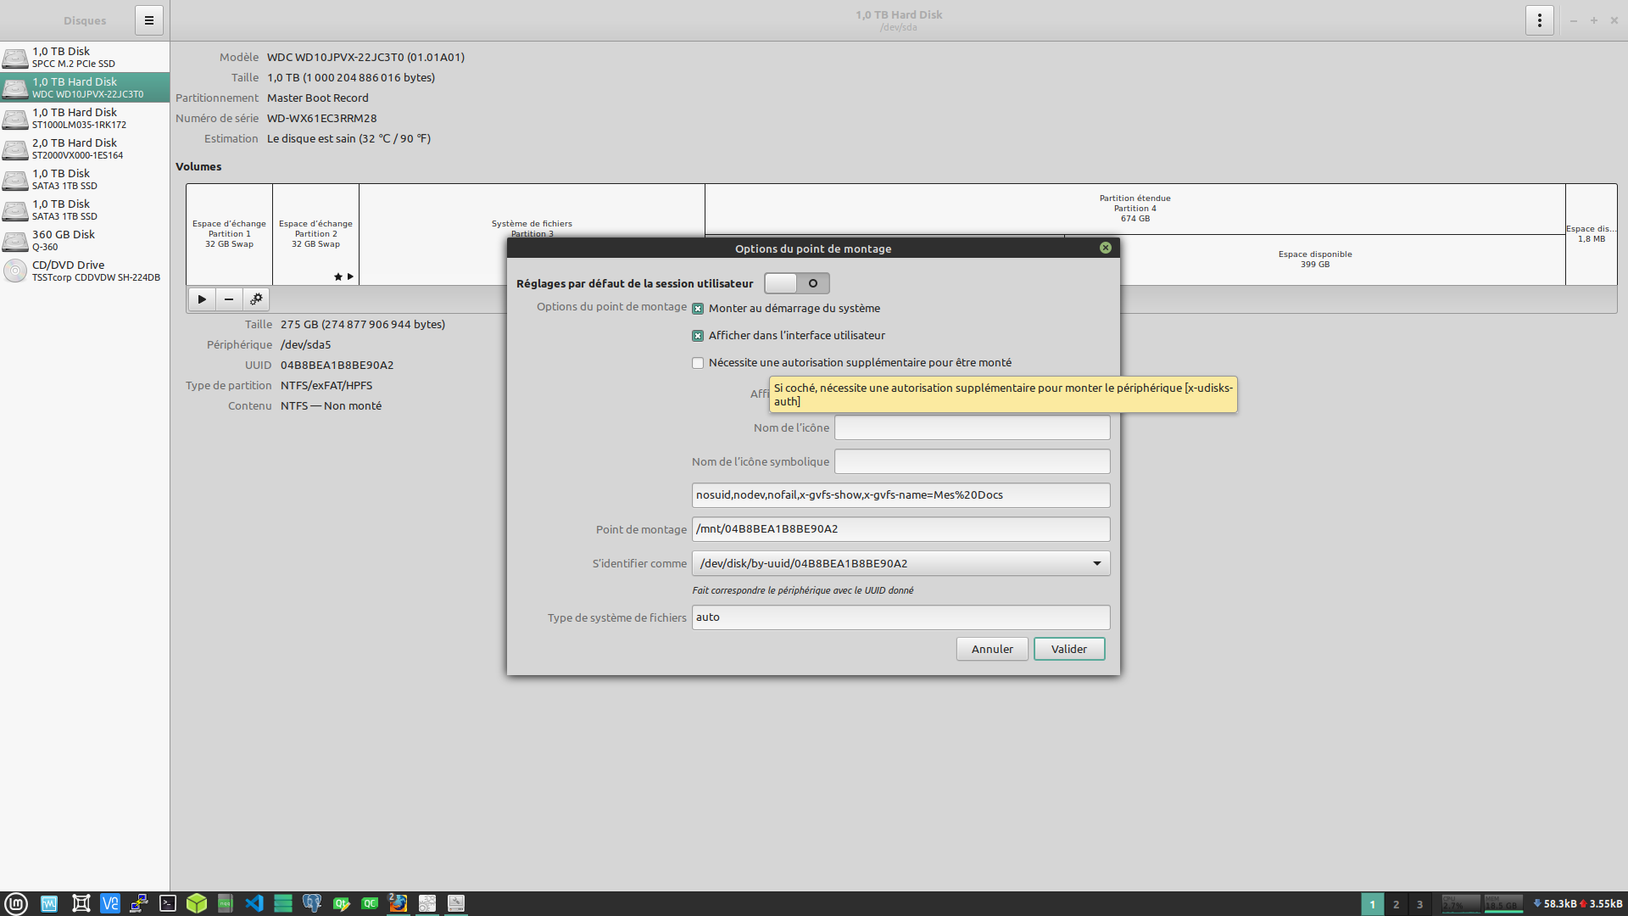Expand the S'identifier comme dropdown
This screenshot has width=1628, height=916.
click(1096, 563)
